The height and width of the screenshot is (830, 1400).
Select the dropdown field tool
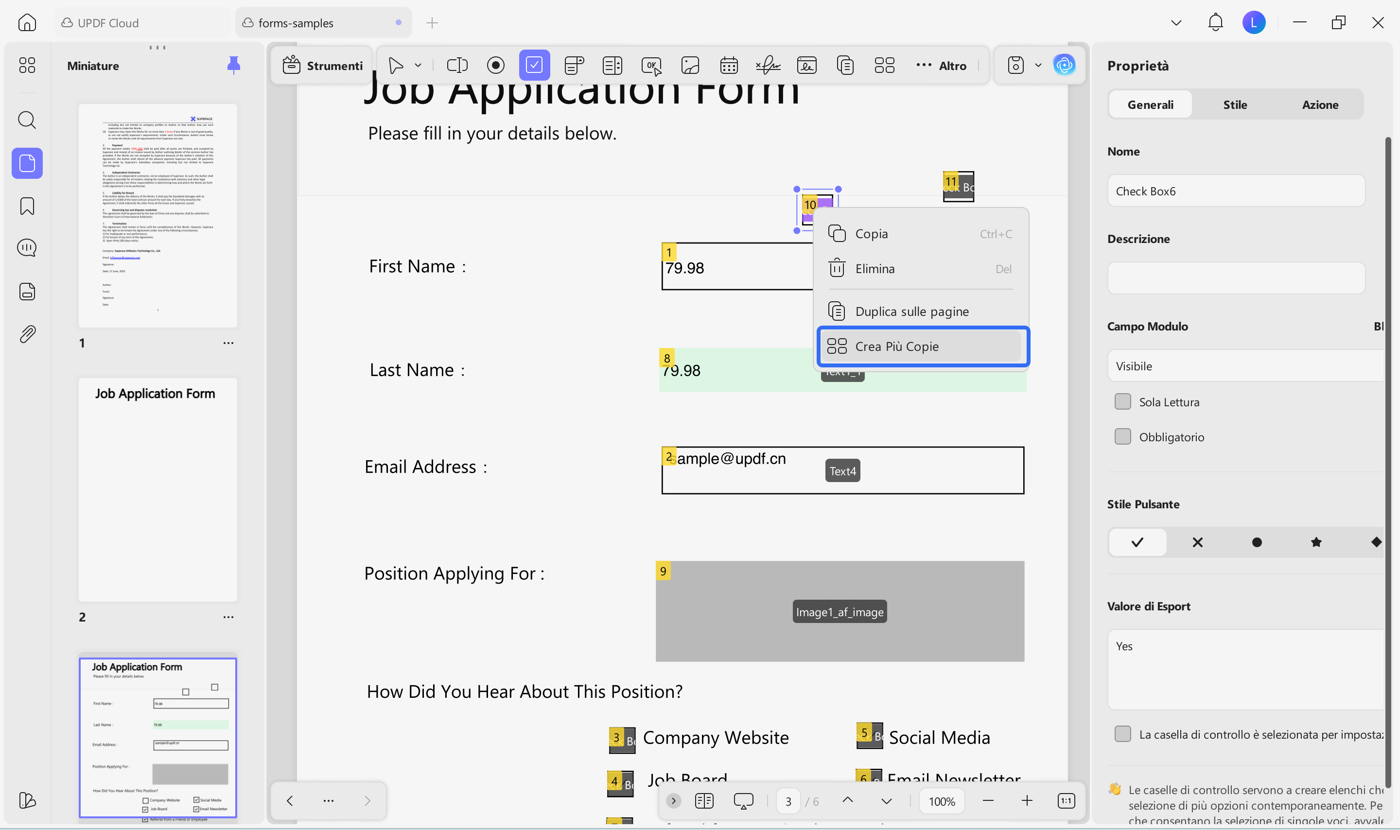(x=574, y=66)
